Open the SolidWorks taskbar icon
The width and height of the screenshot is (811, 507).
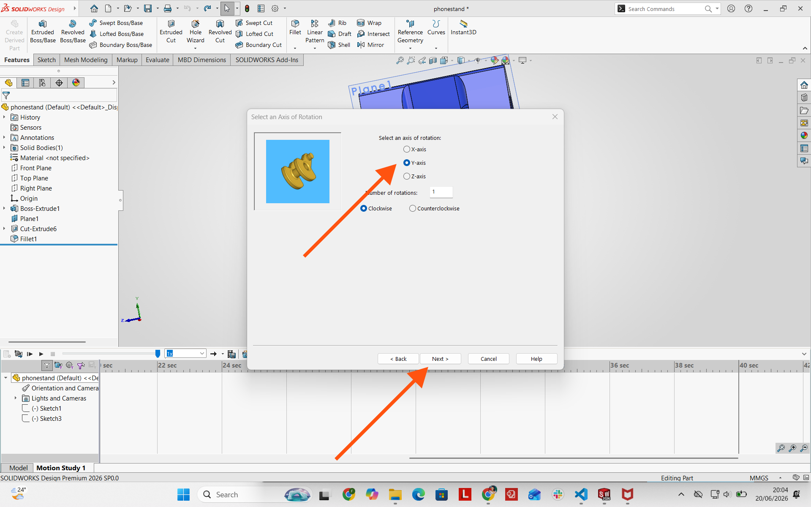604,494
